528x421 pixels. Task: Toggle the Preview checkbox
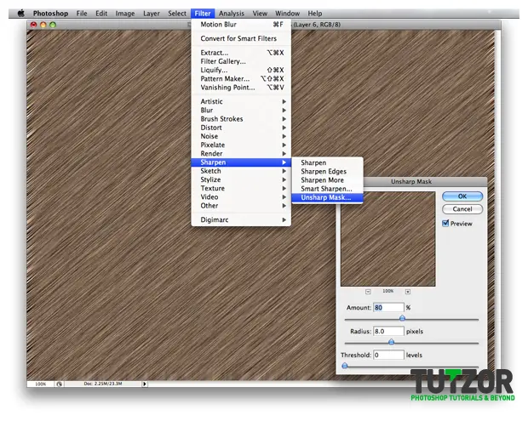[x=445, y=224]
